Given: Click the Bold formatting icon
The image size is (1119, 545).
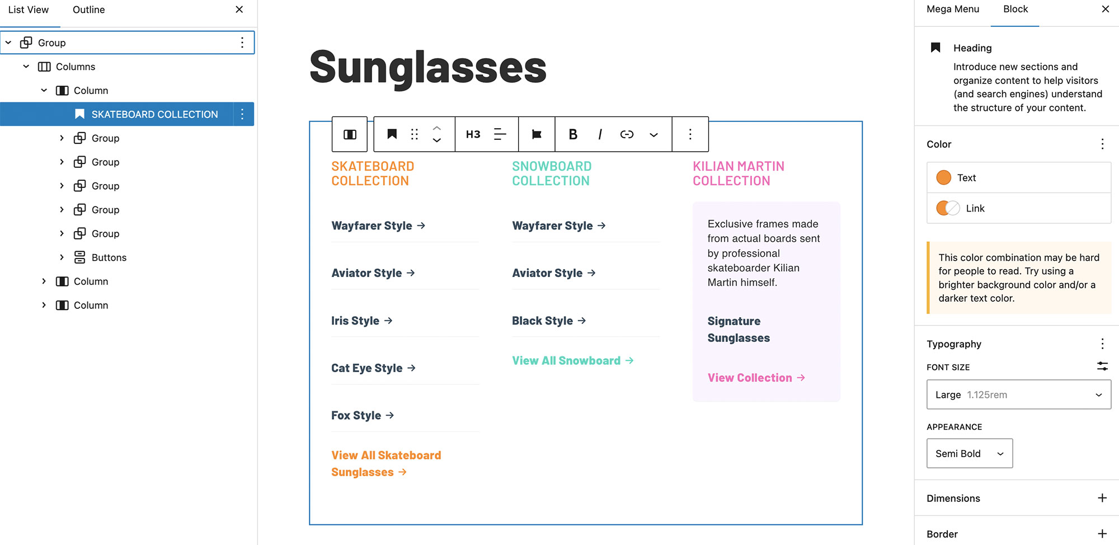Looking at the screenshot, I should pos(572,134).
